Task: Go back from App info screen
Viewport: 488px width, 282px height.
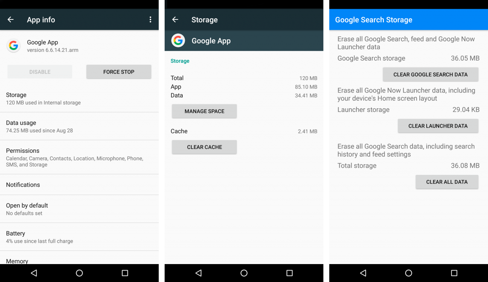Action: pos(11,19)
